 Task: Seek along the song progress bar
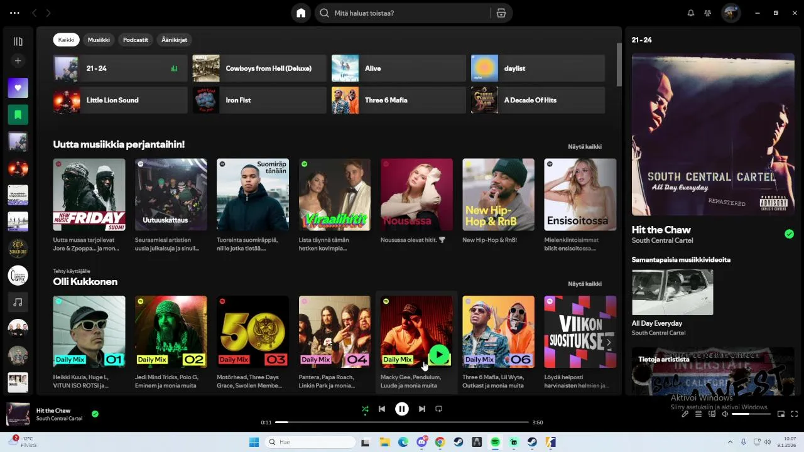point(402,422)
